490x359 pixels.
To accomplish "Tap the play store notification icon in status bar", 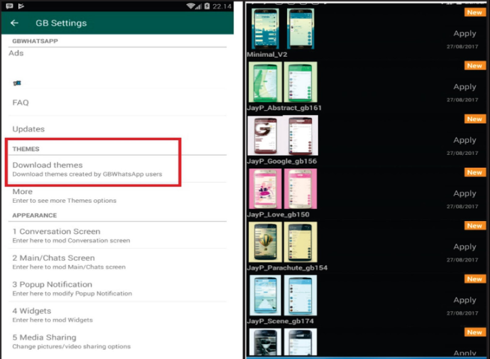I will coord(21,6).
